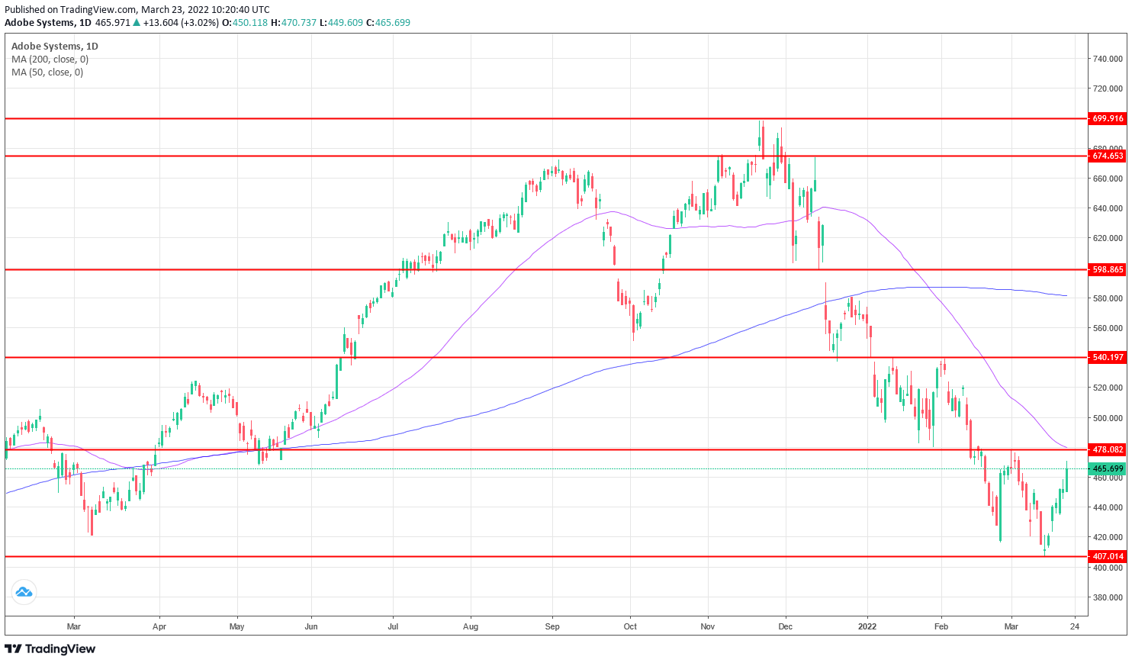Image resolution: width=1132 pixels, height=663 pixels.
Task: Click the 407.014 red price label
Action: click(x=1108, y=557)
